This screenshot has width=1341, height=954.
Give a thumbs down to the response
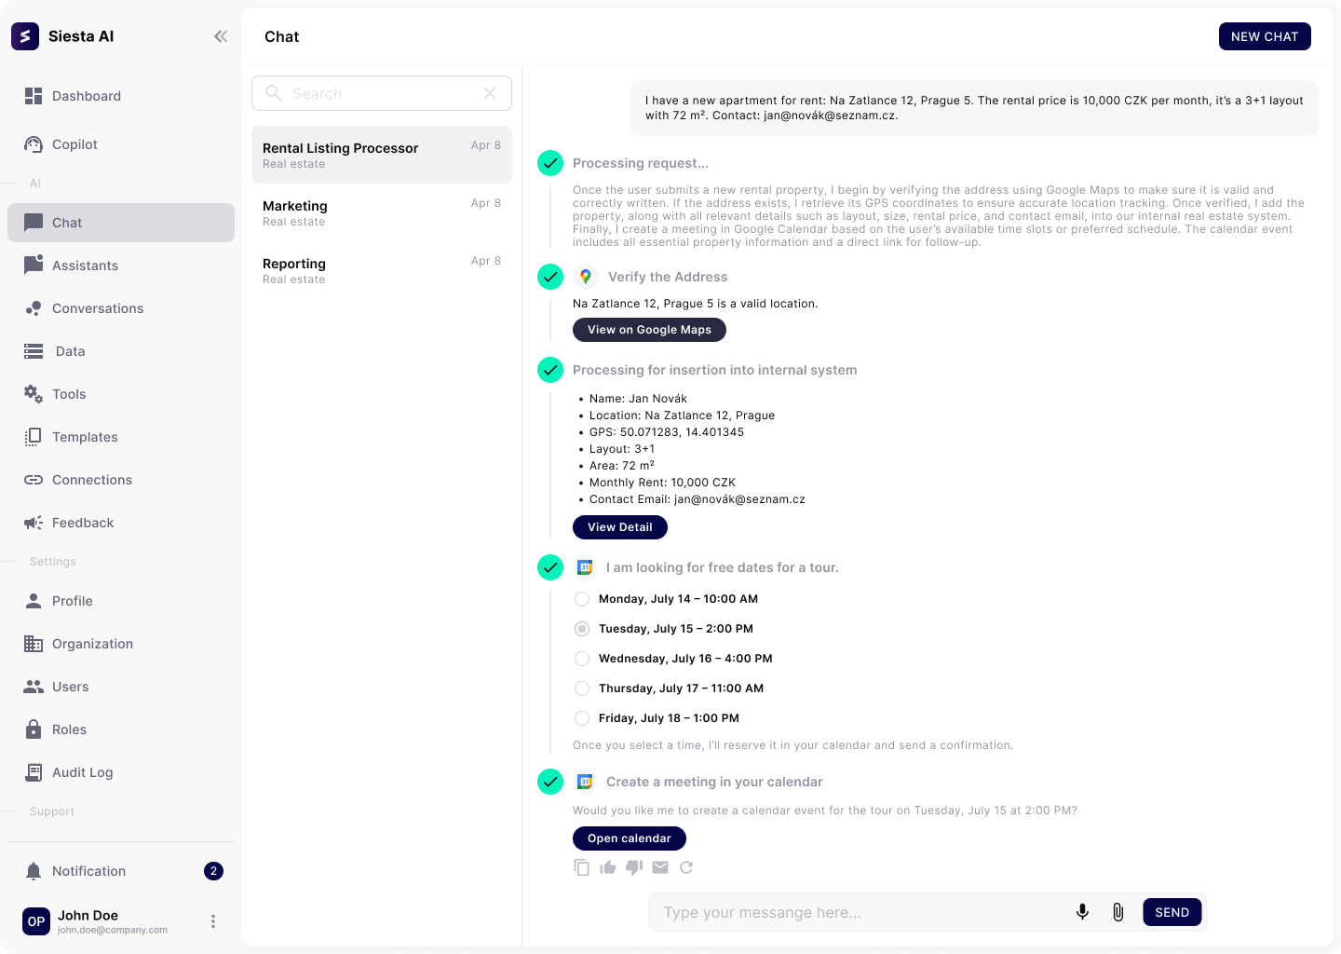(634, 867)
